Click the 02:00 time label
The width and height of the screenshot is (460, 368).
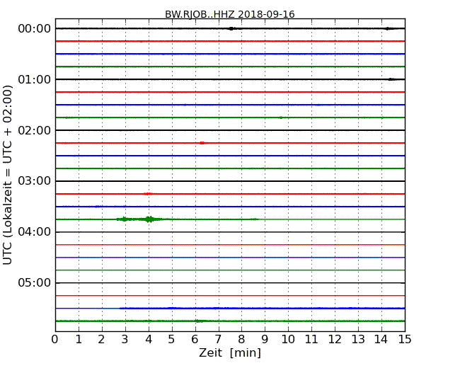pyautogui.click(x=35, y=130)
